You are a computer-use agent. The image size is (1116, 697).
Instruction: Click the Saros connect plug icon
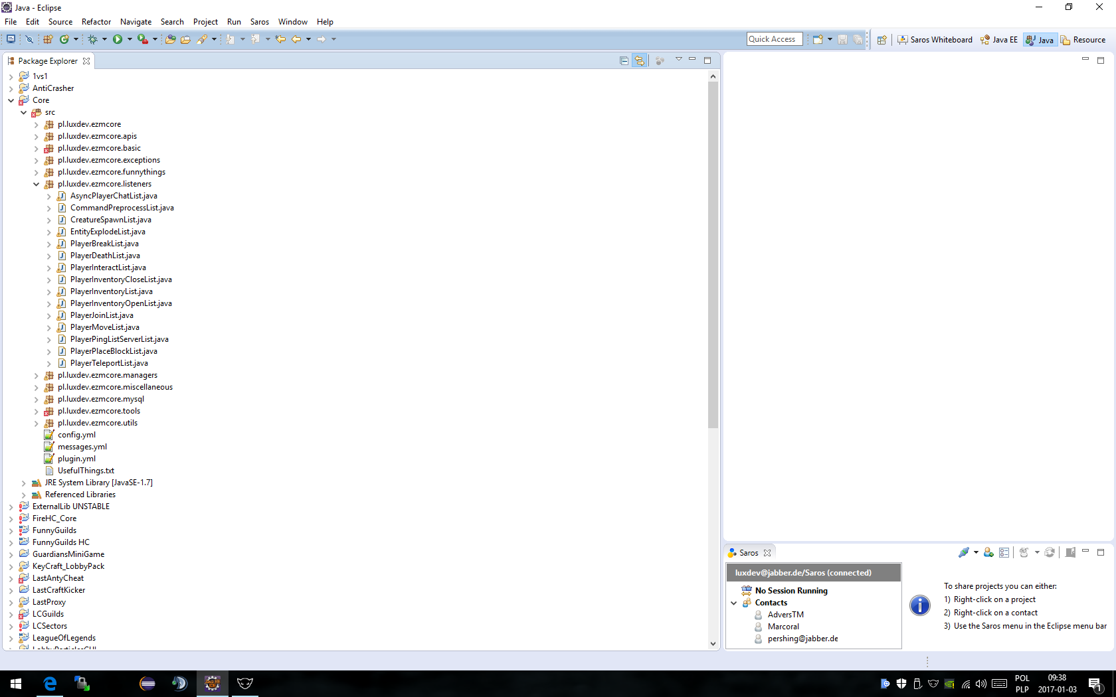(963, 552)
